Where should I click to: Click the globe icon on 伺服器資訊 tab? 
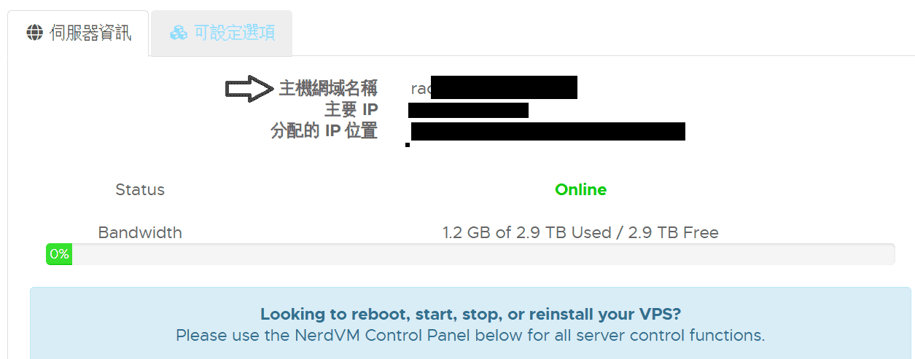[x=34, y=33]
